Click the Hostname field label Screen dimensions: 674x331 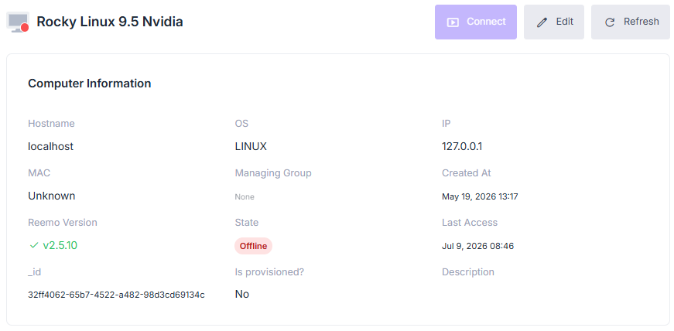point(51,124)
